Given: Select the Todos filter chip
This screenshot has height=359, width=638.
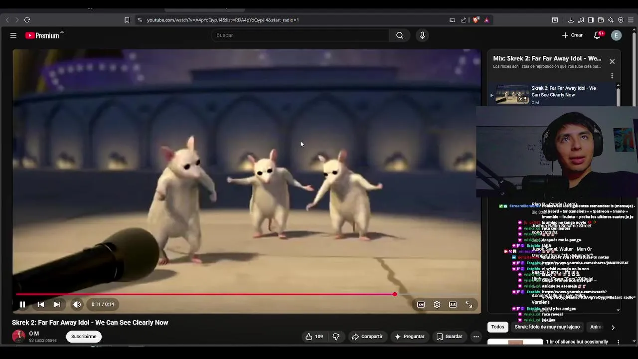Looking at the screenshot, I should 498,327.
